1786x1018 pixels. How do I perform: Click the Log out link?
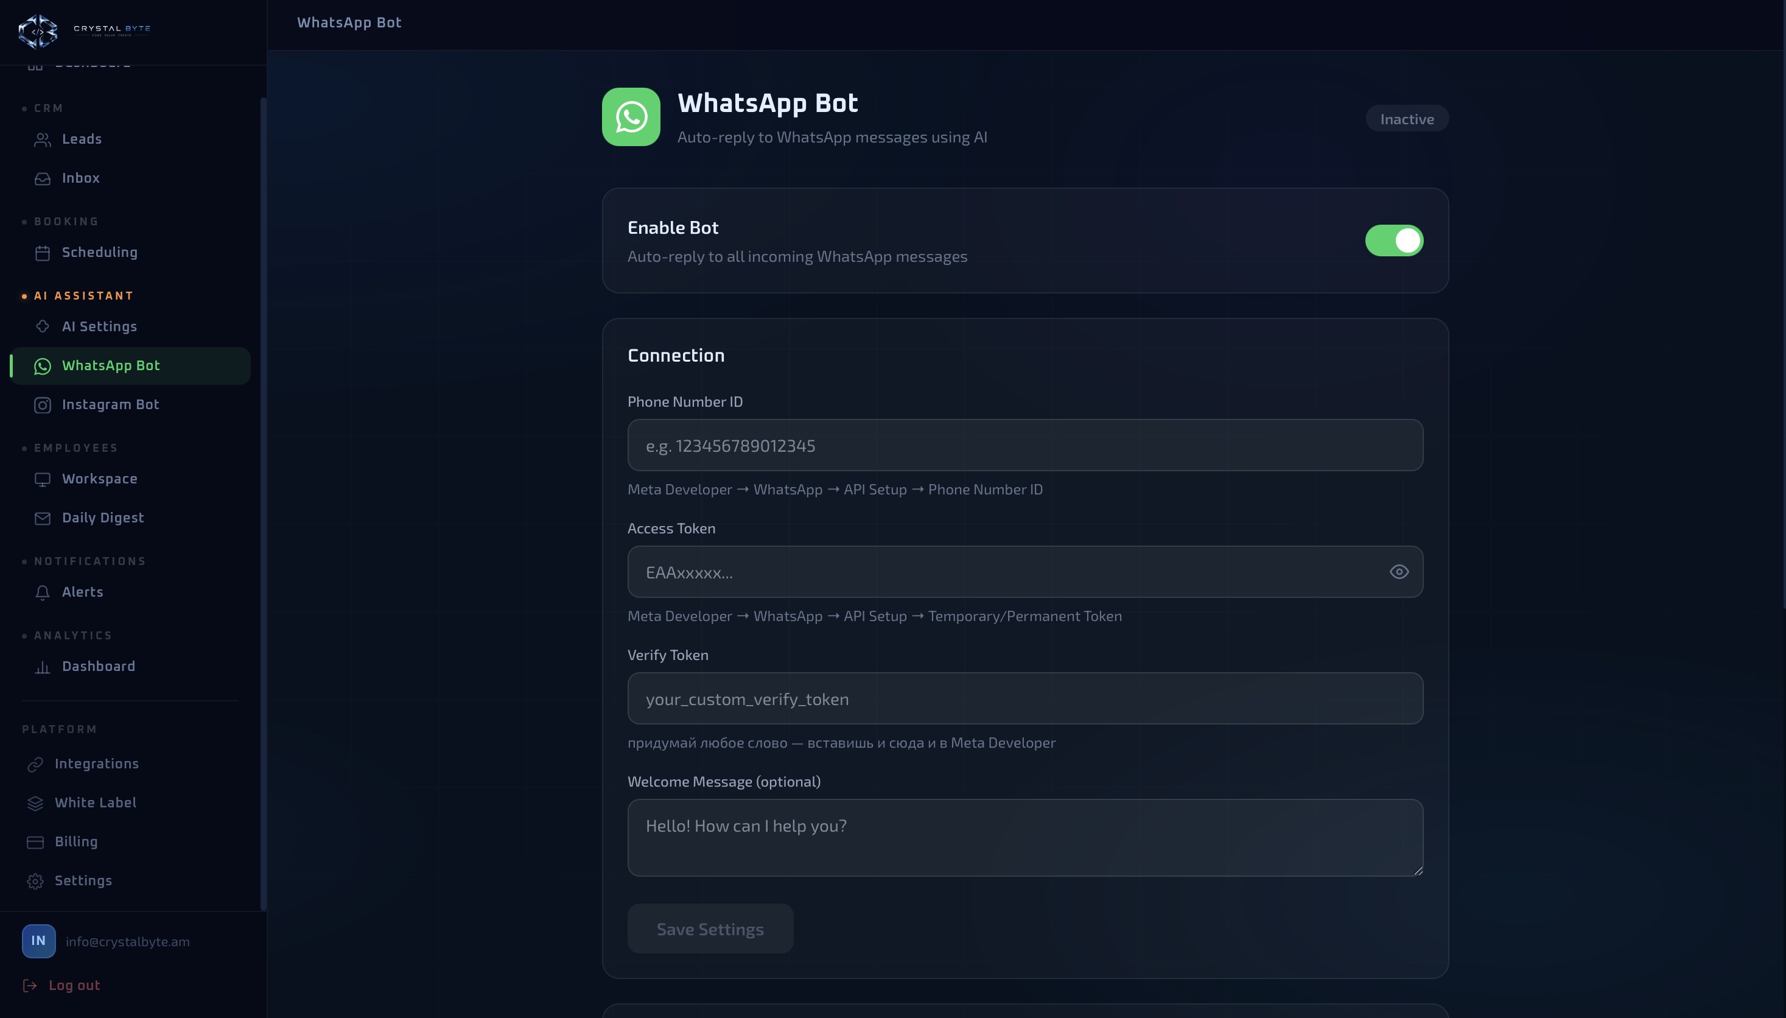pos(61,985)
